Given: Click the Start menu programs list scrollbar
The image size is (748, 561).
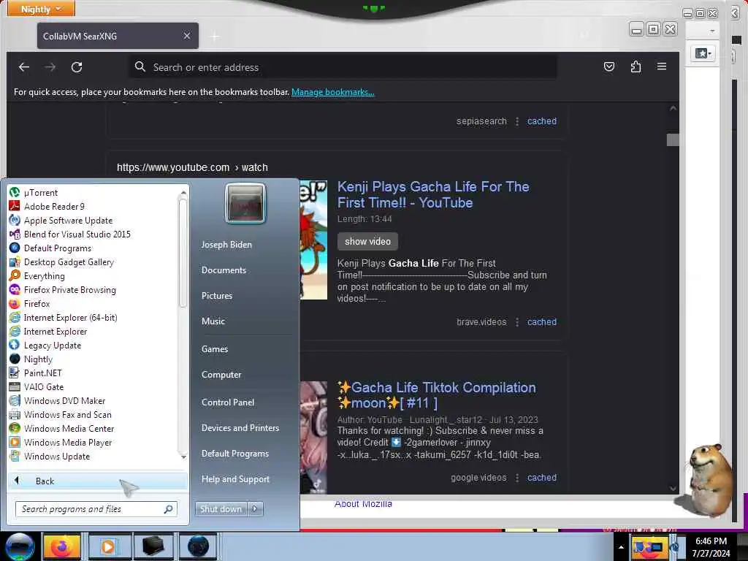Looking at the screenshot, I should (x=183, y=253).
